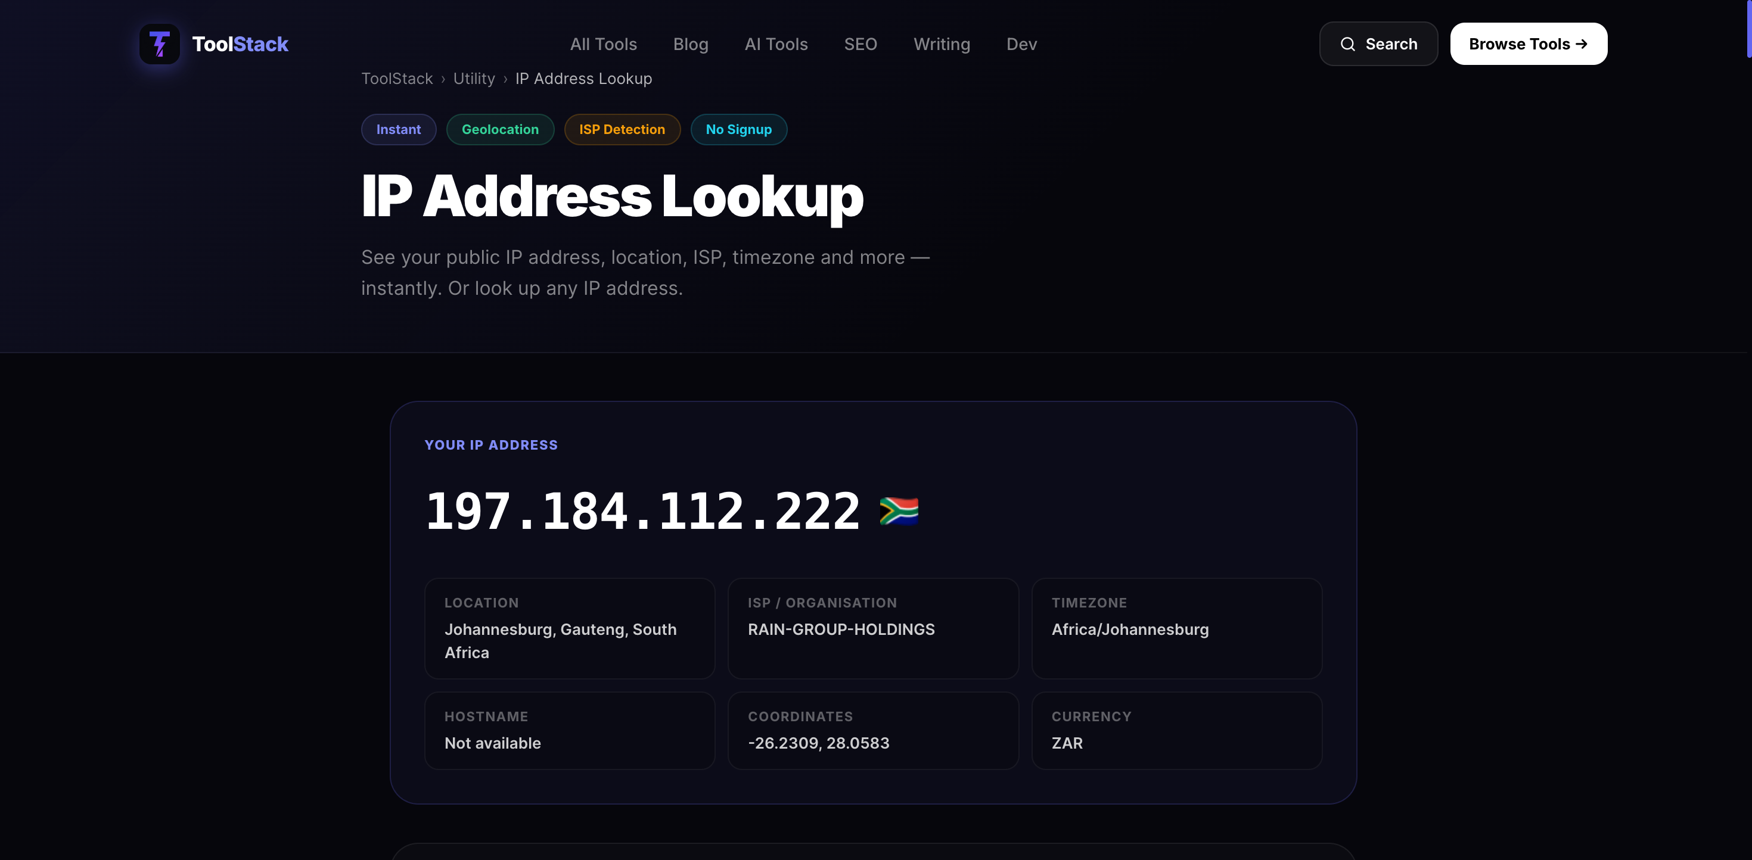Viewport: 1752px width, 860px height.
Task: Click the YOUR IP ADDRESS label
Action: pyautogui.click(x=491, y=445)
